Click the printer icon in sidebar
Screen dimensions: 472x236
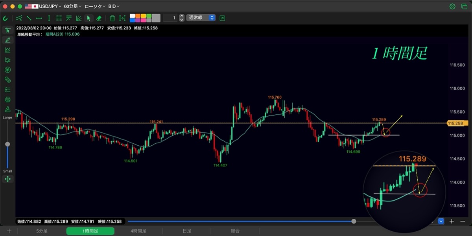tap(7, 100)
